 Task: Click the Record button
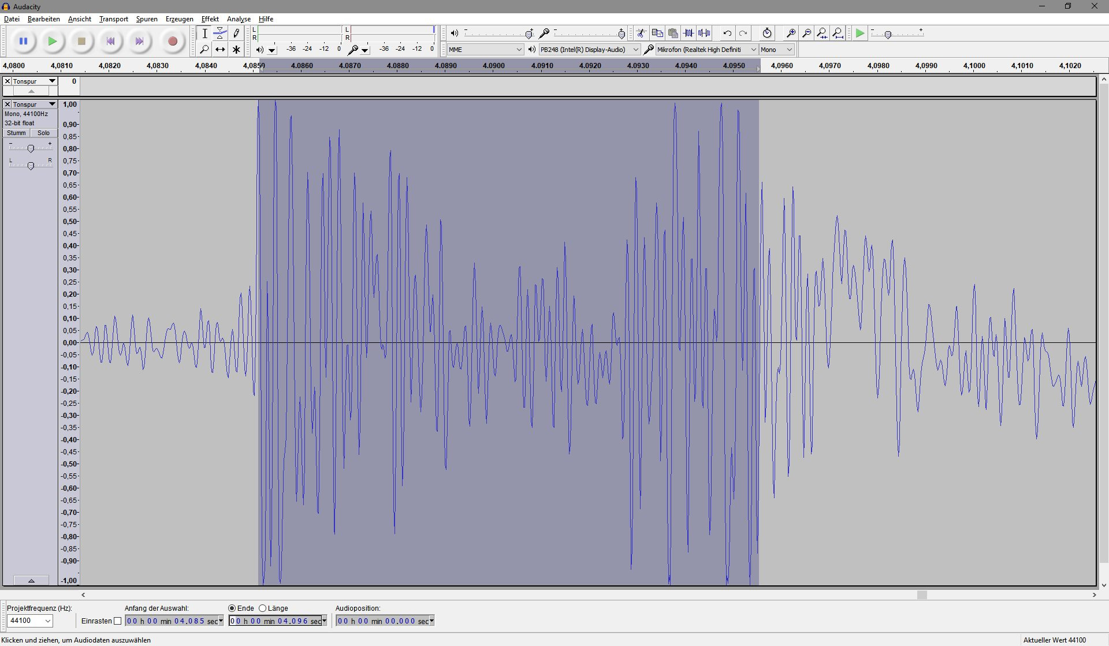click(172, 41)
